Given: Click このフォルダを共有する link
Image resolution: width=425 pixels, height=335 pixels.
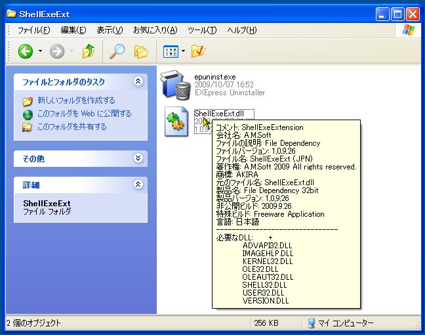Looking at the screenshot, I should 72,127.
